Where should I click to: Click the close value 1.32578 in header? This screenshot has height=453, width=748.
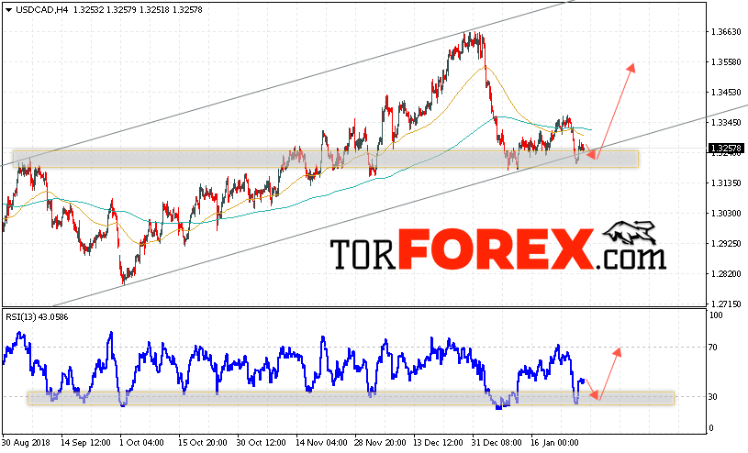pyautogui.click(x=187, y=9)
